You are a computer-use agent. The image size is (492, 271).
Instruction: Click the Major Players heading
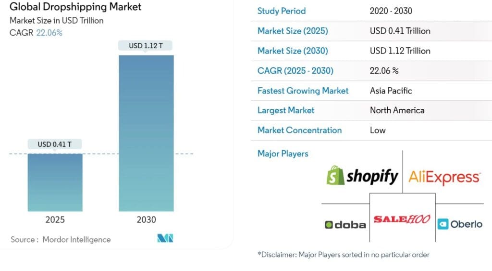tap(283, 154)
